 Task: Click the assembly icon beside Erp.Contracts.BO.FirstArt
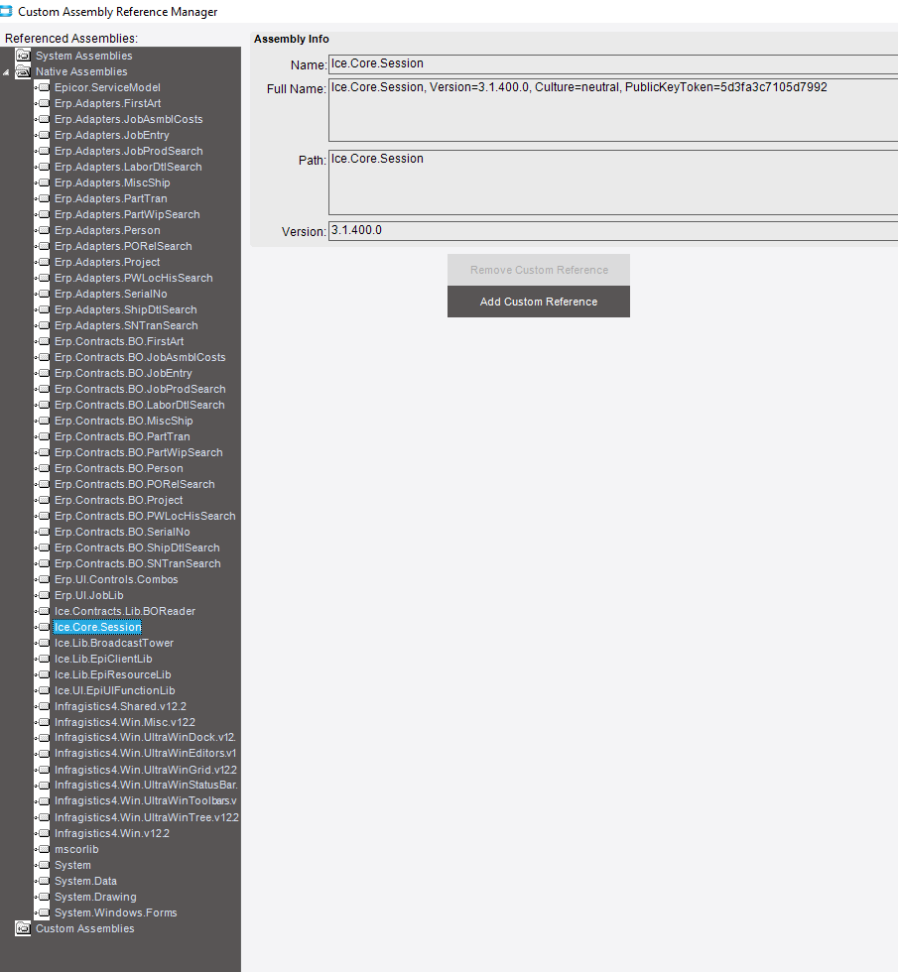coord(44,341)
